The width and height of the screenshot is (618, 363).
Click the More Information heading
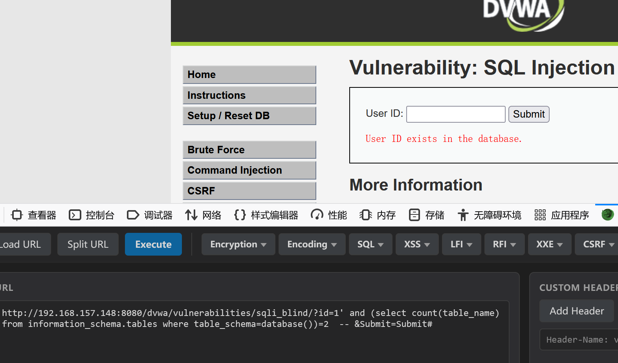pyautogui.click(x=416, y=185)
